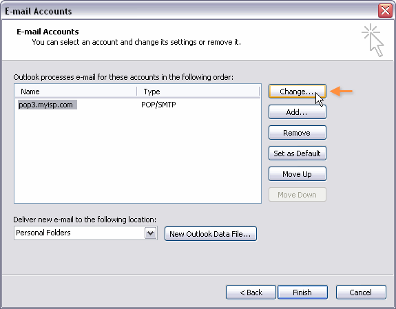Create a New Outlook Data File

coord(211,234)
